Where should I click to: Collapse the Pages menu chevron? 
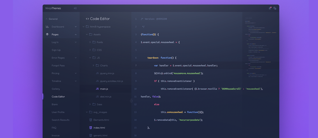coord(76,34)
